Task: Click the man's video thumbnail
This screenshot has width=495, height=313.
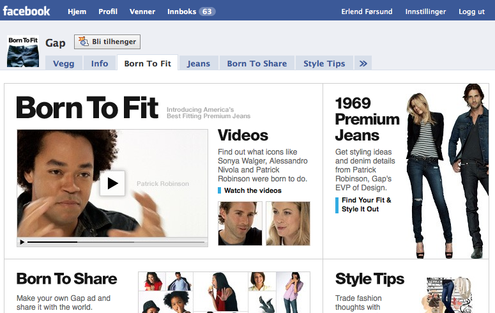Action: [x=240, y=224]
